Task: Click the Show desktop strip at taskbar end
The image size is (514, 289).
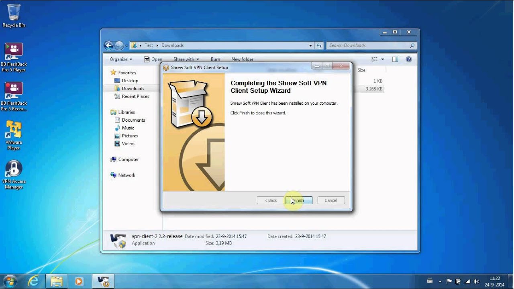Action: [x=511, y=281]
